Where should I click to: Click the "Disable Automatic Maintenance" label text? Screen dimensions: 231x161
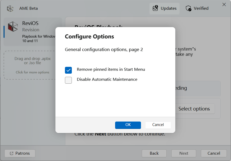coord(107,79)
